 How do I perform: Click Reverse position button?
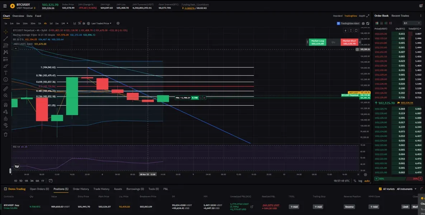(x=349, y=207)
